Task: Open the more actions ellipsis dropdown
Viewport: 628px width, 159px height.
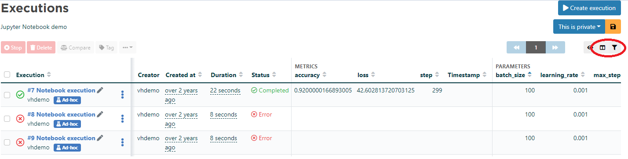Action: click(x=128, y=47)
